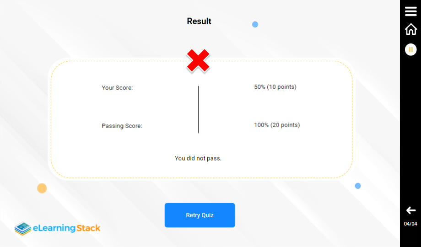
Task: Select the 100% (20 points) passing value
Action: click(x=277, y=125)
